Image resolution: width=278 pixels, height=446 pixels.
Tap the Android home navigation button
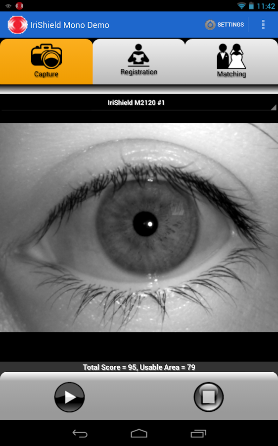tap(139, 434)
